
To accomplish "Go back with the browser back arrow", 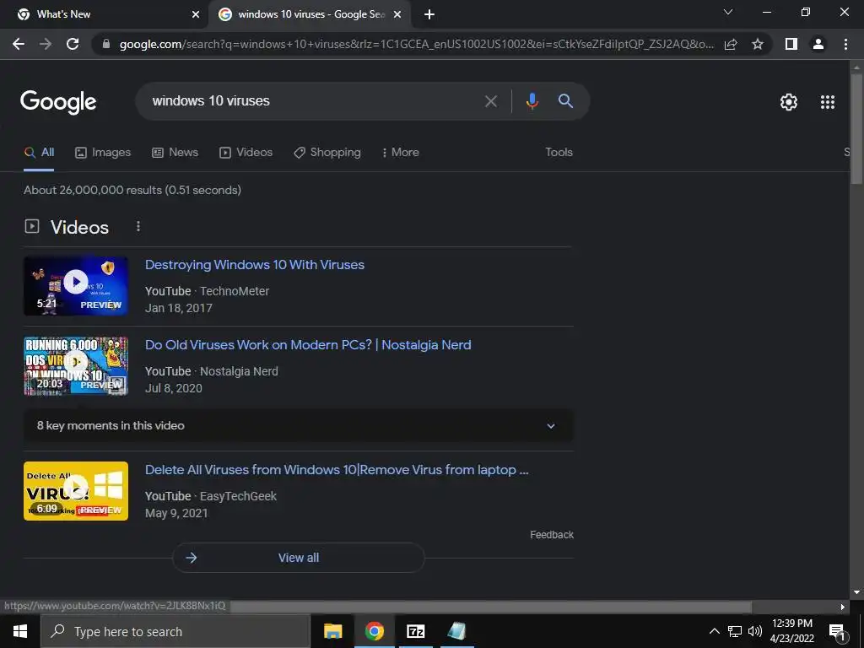I will point(19,44).
